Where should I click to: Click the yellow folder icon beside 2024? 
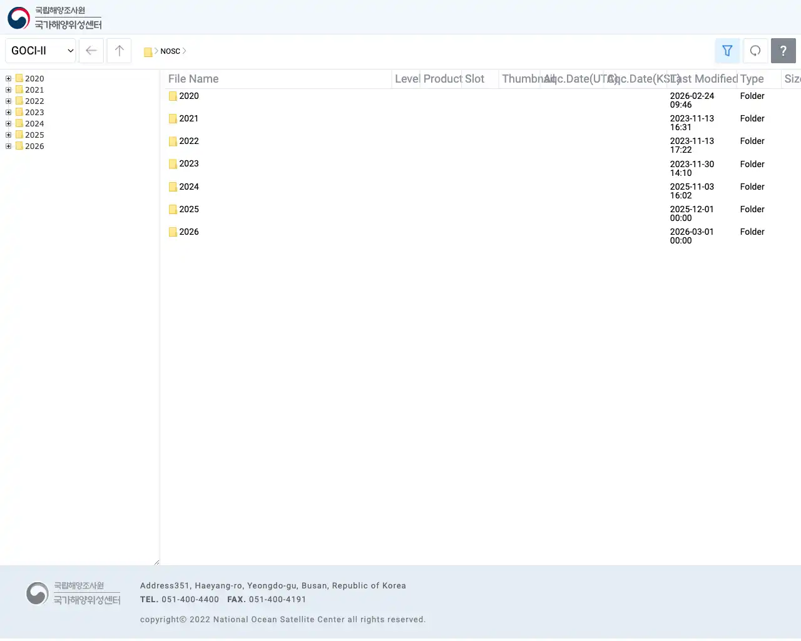173,187
